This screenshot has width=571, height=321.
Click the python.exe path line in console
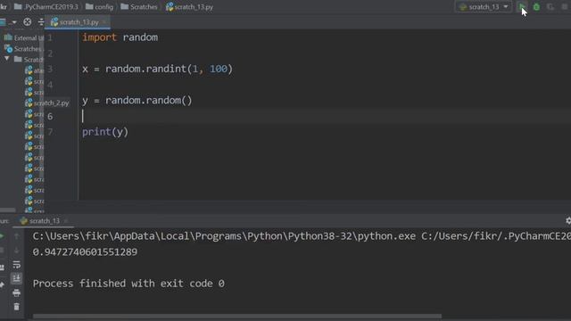click(x=302, y=236)
